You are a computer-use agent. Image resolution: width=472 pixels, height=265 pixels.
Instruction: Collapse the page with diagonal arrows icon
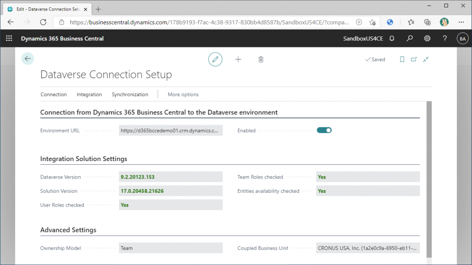(425, 59)
